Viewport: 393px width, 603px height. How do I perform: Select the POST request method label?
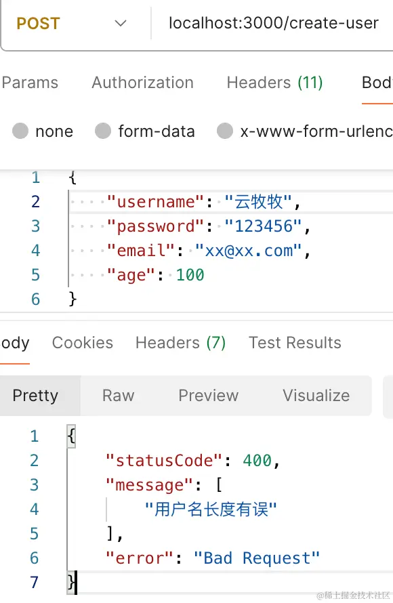click(38, 24)
